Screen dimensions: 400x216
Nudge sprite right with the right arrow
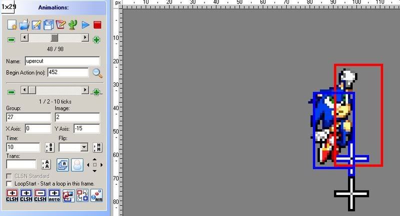[x=101, y=165]
